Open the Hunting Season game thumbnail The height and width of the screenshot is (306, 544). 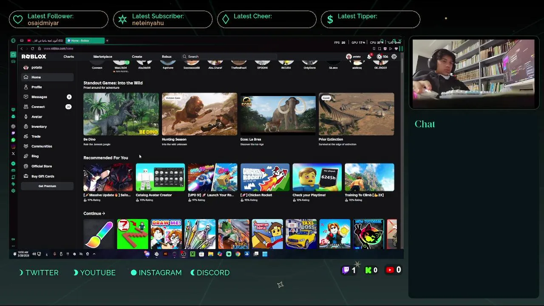(199, 114)
